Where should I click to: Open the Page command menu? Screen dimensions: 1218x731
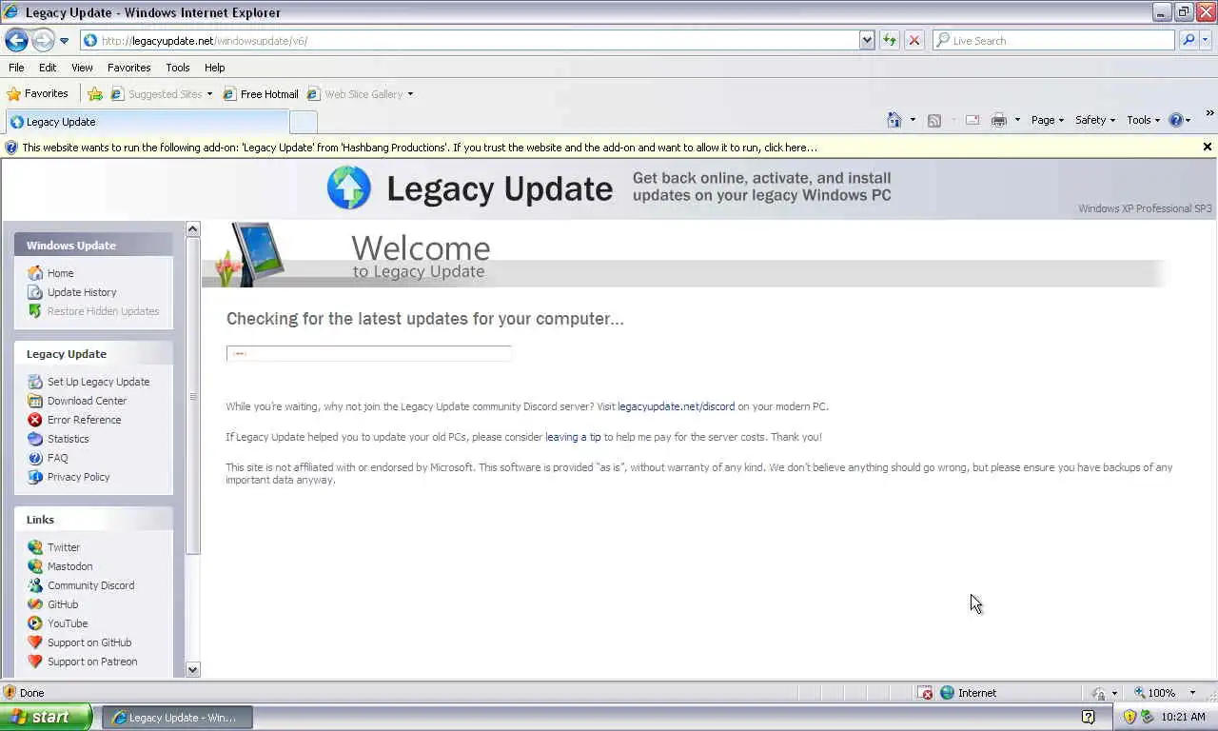tap(1048, 120)
